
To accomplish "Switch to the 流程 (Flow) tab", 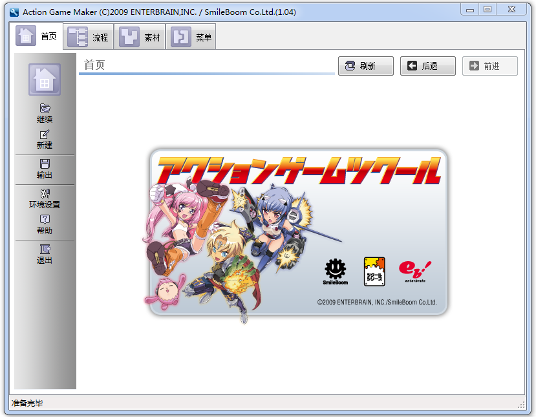I will (x=89, y=37).
